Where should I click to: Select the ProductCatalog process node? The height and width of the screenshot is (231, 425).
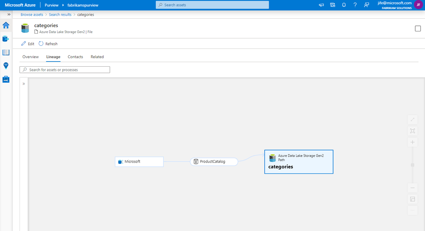(x=214, y=161)
